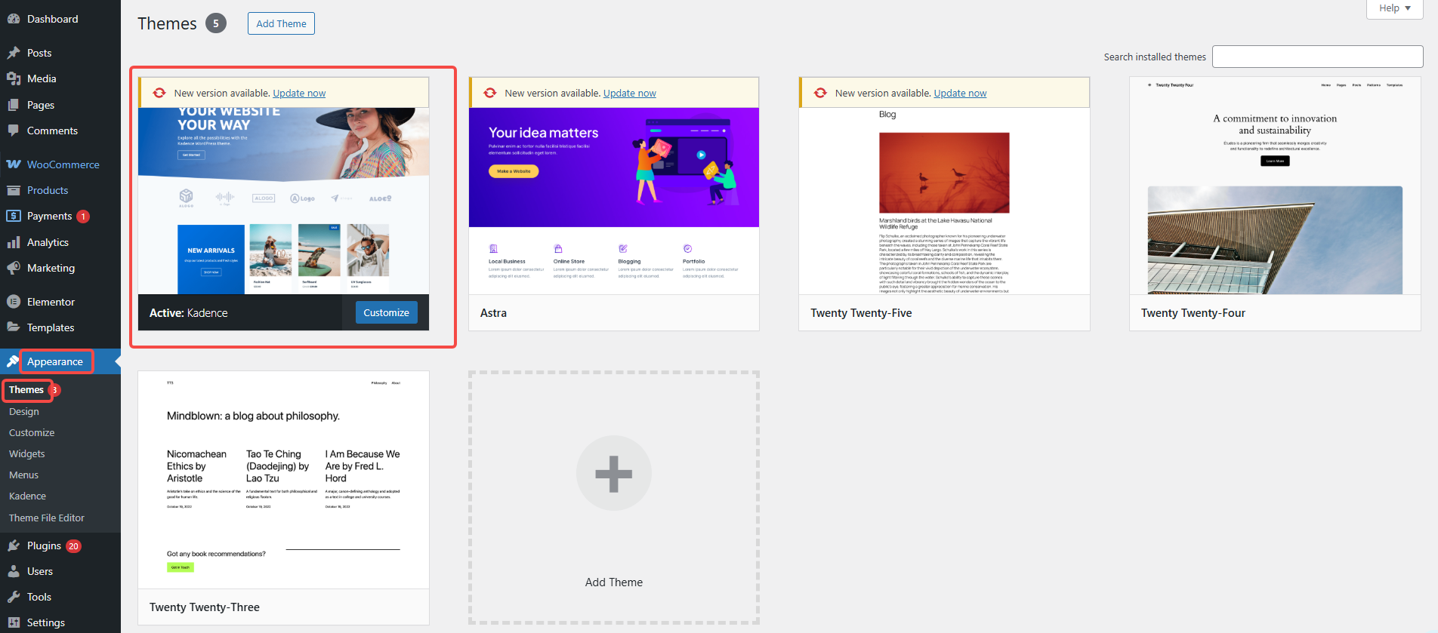The width and height of the screenshot is (1438, 633).
Task: Update the Astra theme now
Action: [x=630, y=93]
